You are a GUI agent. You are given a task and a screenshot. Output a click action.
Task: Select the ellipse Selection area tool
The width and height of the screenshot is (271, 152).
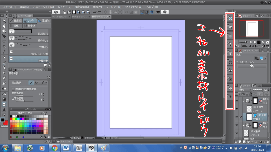[x=4, y=41]
